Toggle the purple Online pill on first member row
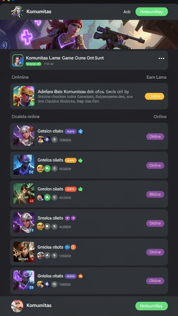The height and width of the screenshot is (316, 178). [155, 136]
